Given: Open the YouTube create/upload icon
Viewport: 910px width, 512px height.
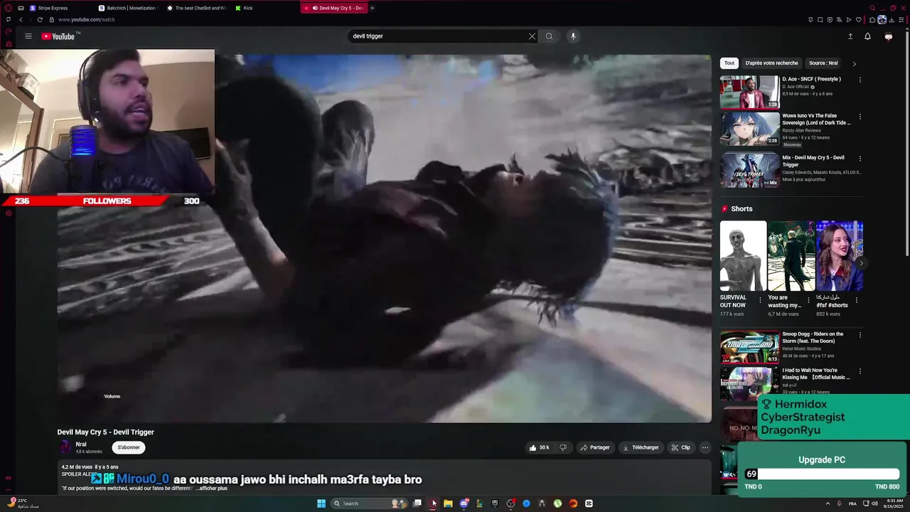Looking at the screenshot, I should pos(850,36).
